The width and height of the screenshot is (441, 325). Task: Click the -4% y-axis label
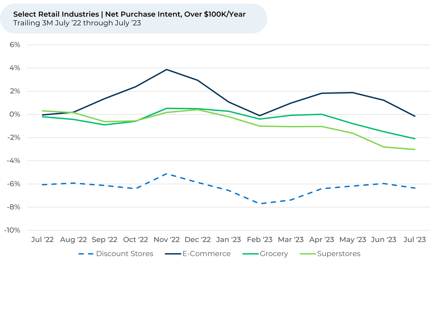14,161
